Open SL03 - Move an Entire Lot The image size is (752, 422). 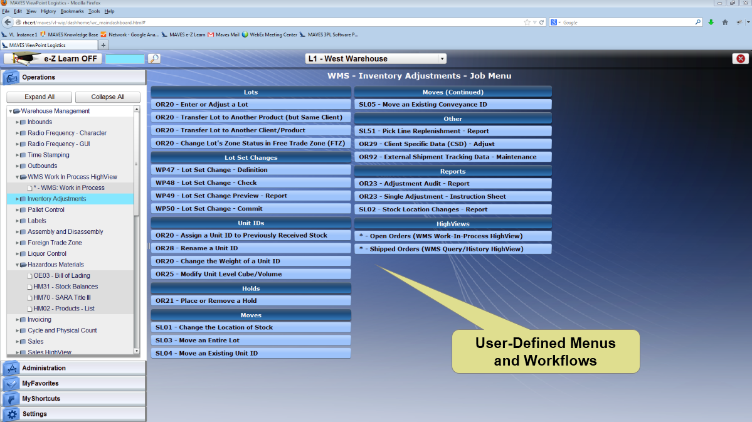coord(251,340)
